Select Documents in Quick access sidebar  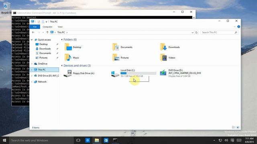(x=45, y=53)
